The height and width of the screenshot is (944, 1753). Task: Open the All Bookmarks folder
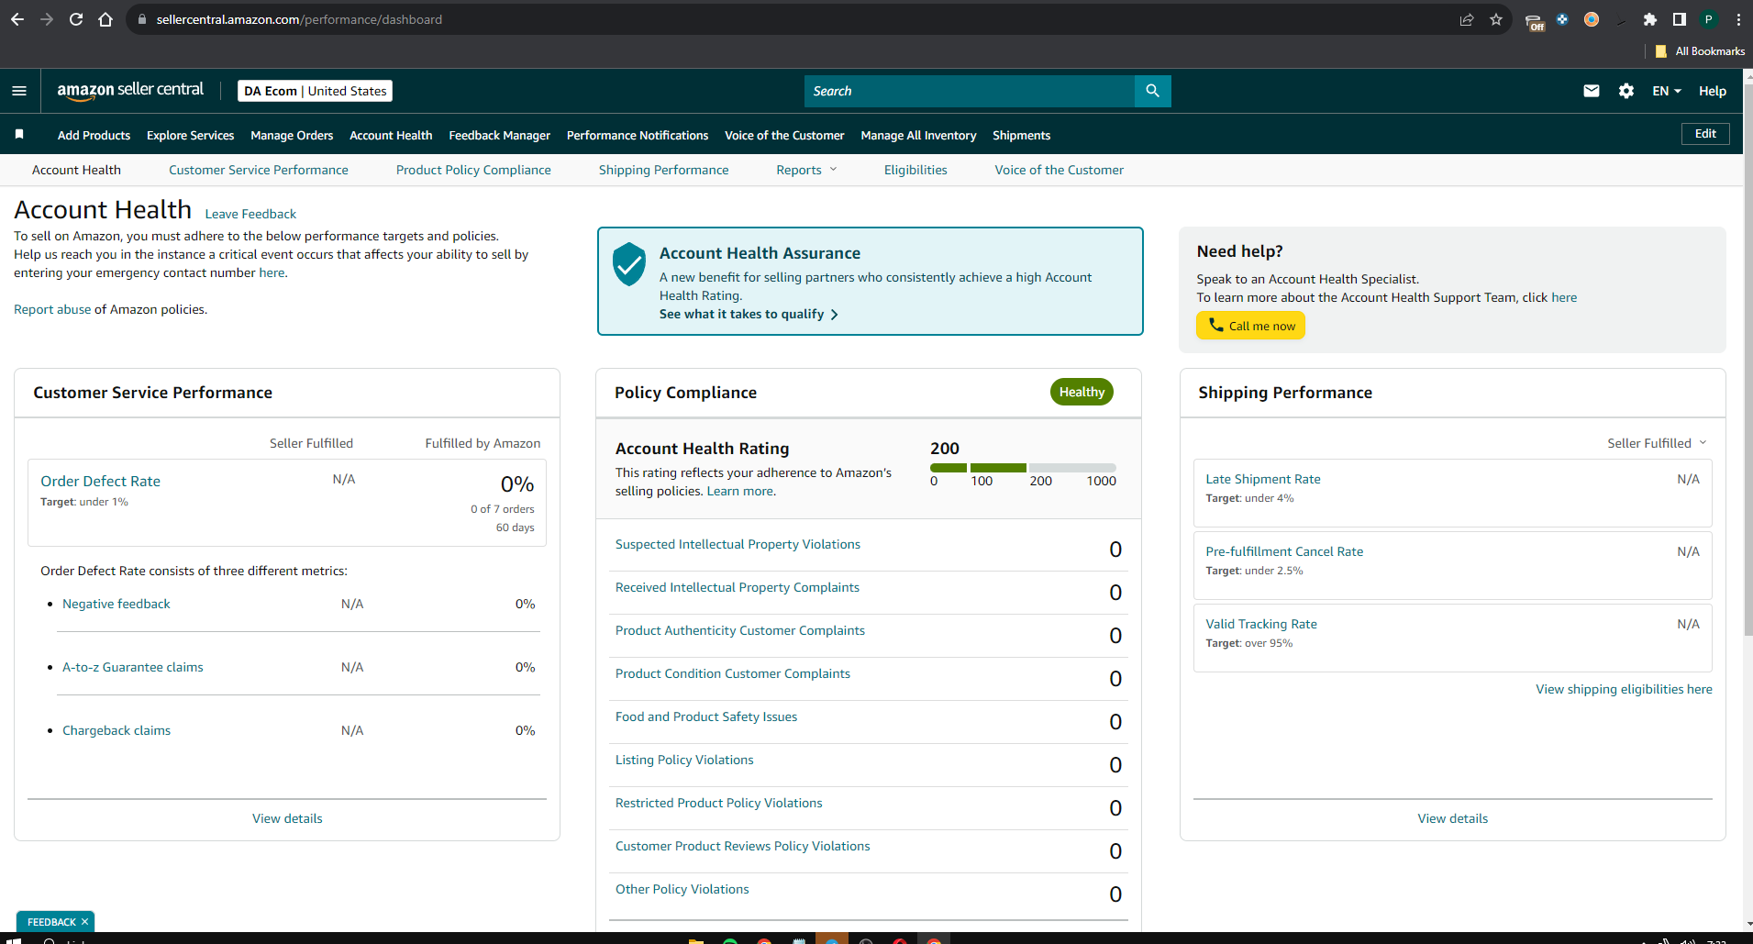(1700, 51)
